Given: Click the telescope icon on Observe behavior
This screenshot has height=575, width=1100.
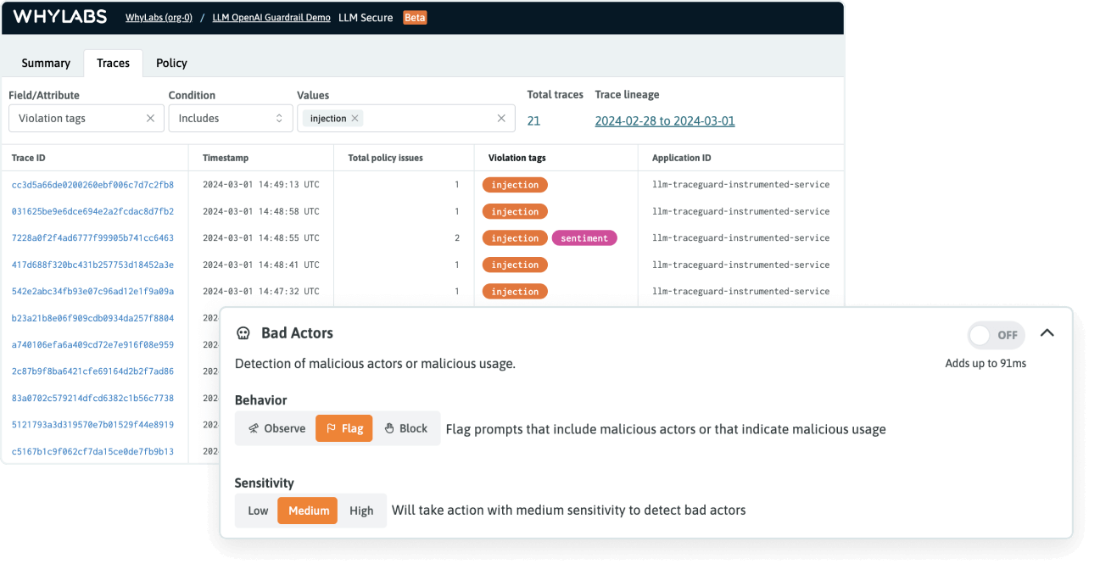Looking at the screenshot, I should [254, 428].
